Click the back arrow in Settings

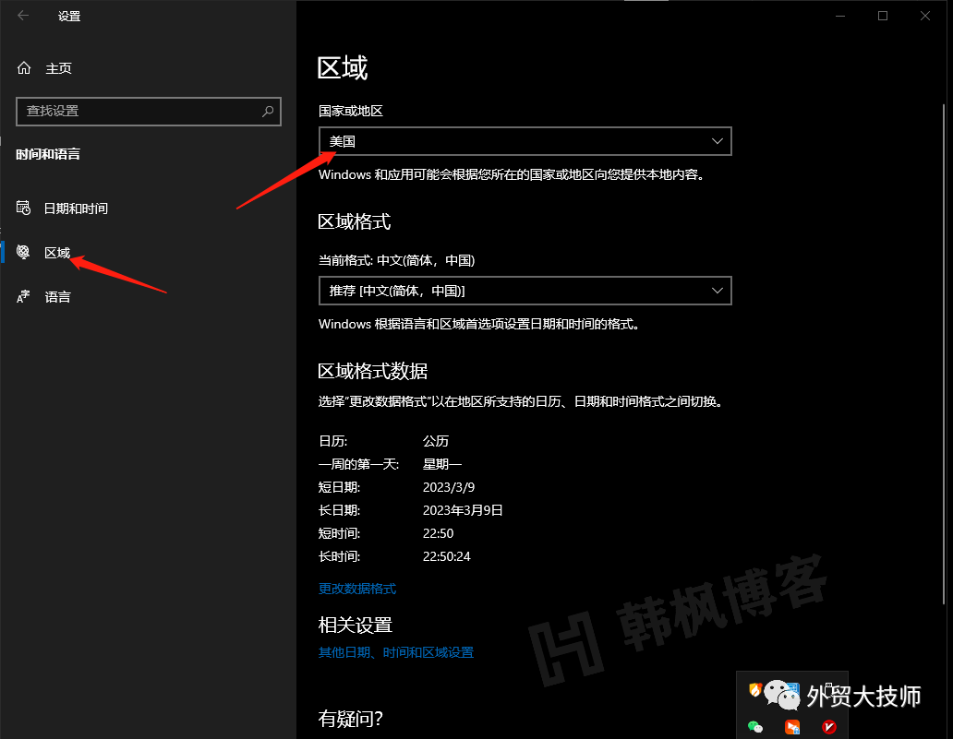click(22, 16)
